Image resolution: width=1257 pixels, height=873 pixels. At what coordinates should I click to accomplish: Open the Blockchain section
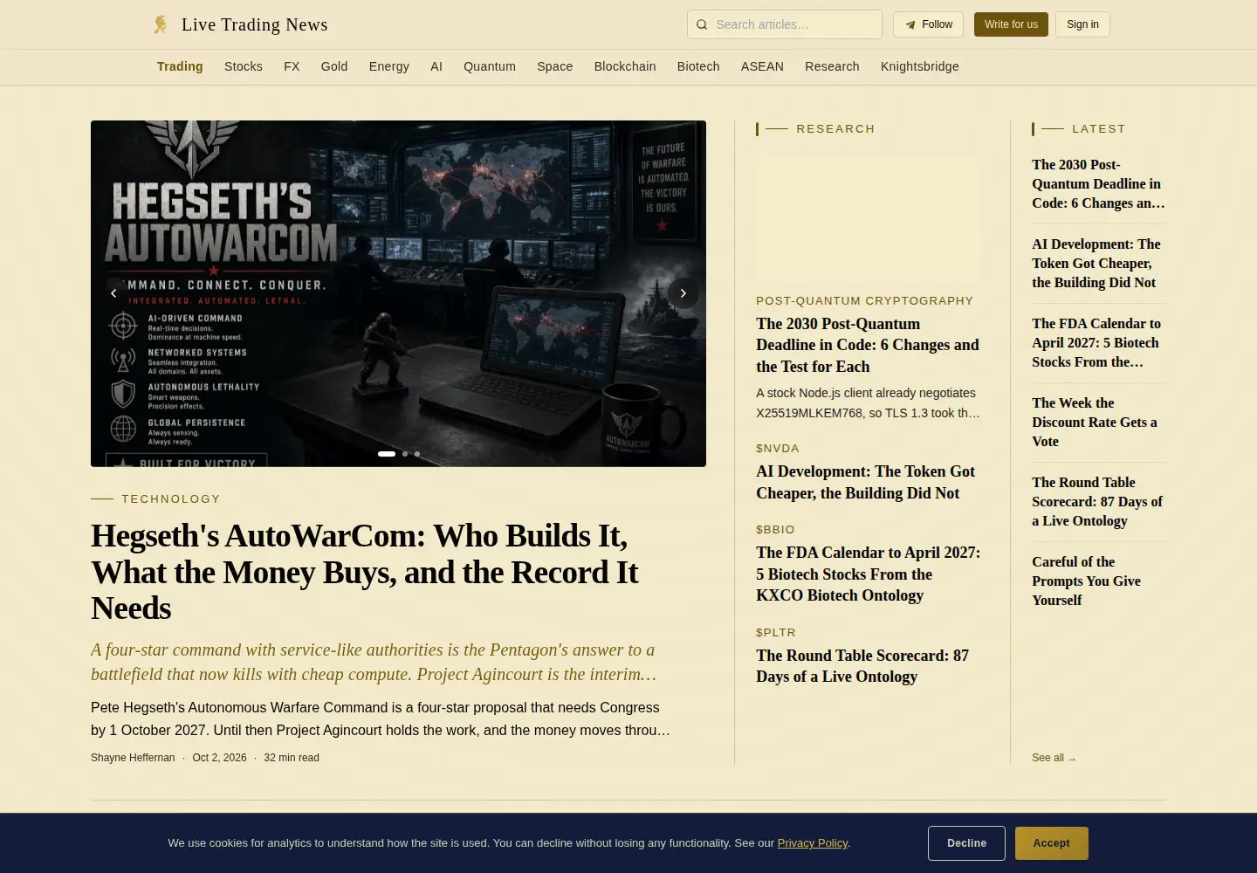625,66
